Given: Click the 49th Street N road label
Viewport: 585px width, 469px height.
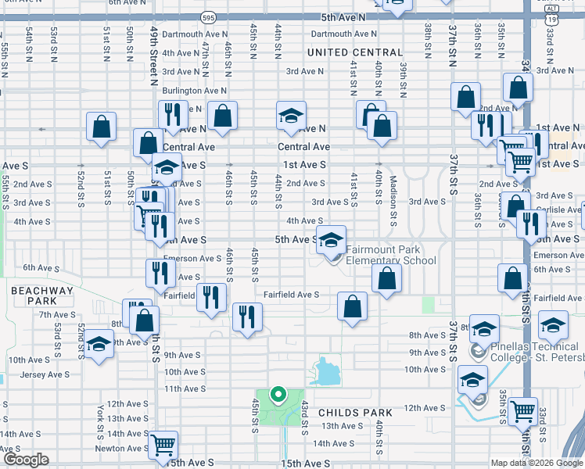Looking at the screenshot, I should [x=154, y=56].
